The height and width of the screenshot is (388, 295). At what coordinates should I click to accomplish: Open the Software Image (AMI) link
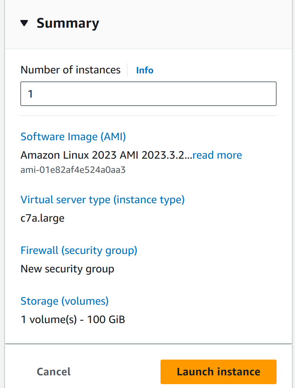[73, 137]
